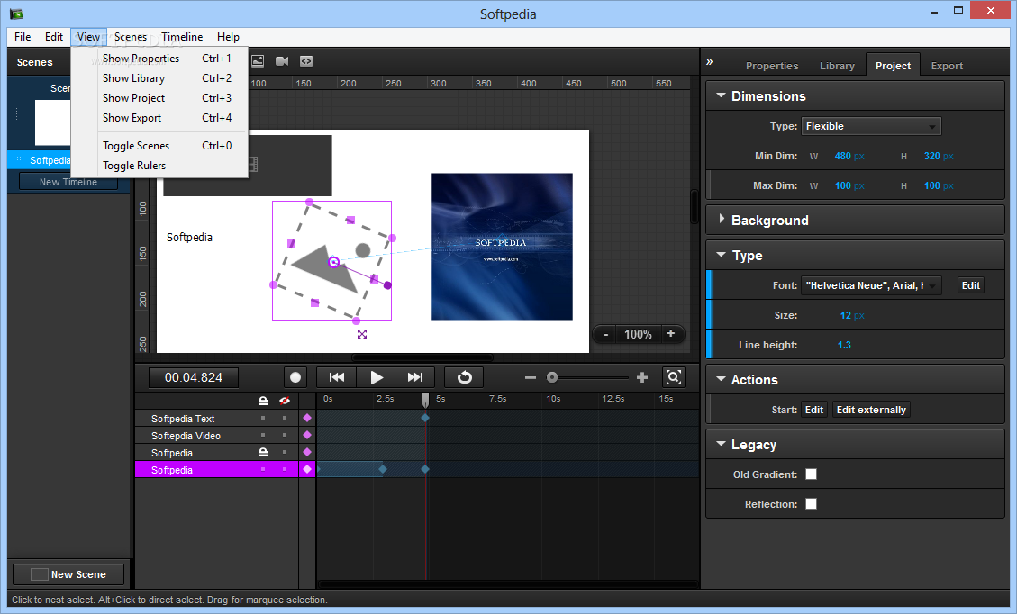Screen dimensions: 1017x614
Task: Click the record keyframes button
Action: pyautogui.click(x=295, y=377)
